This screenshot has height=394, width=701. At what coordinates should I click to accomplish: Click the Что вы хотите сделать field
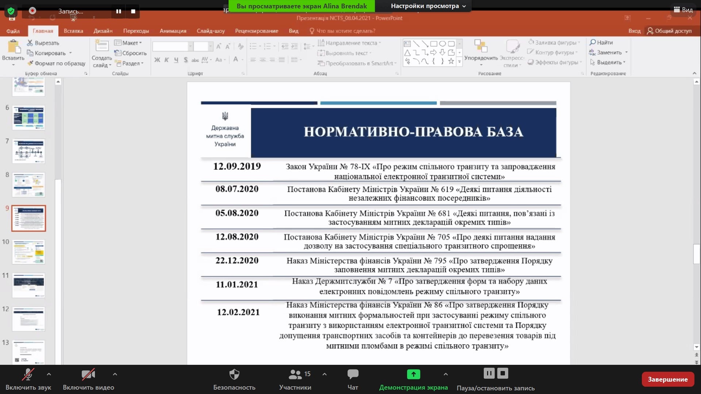tap(342, 31)
